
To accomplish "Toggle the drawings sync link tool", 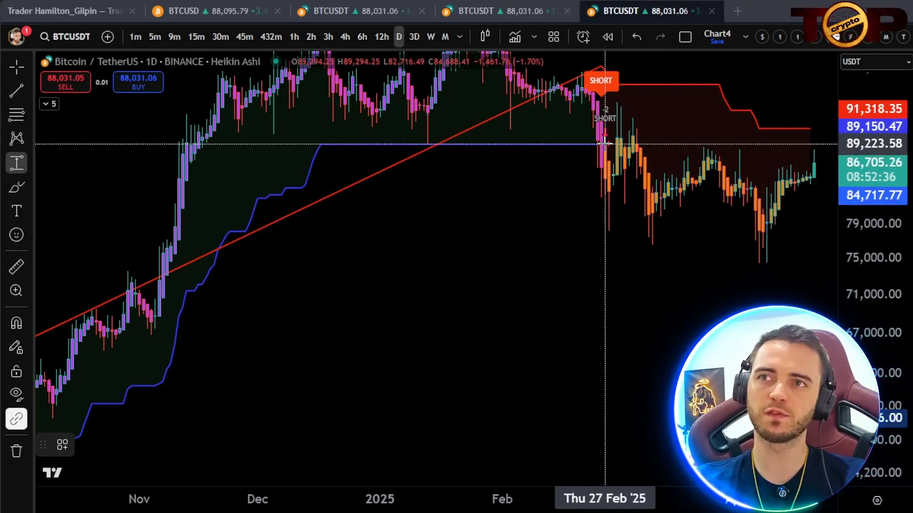I will pos(17,419).
